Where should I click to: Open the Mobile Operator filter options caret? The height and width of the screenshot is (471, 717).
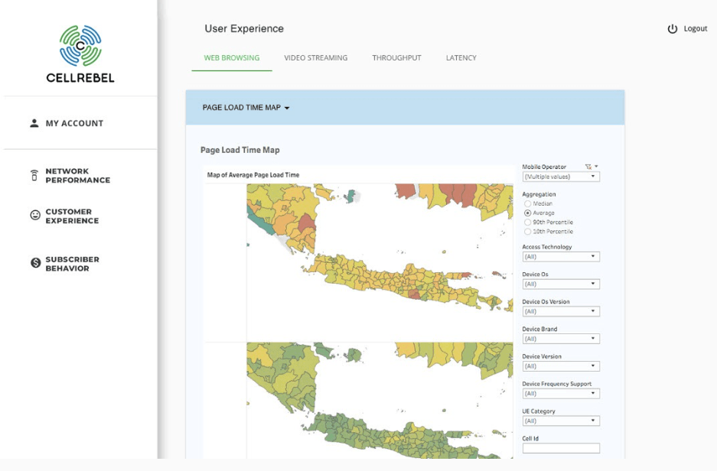[x=596, y=167]
